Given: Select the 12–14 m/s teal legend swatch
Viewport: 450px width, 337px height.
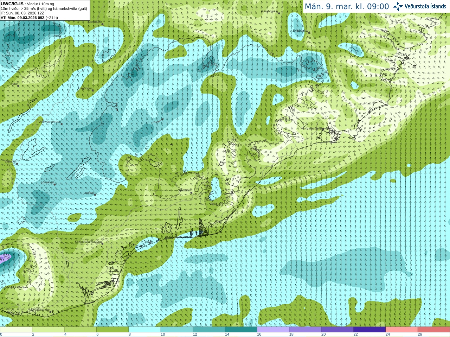Looking at the screenshot, I should (x=209, y=330).
